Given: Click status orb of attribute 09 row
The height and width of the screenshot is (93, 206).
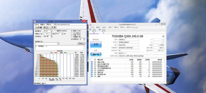Looking at the screenshot, I should click(x=92, y=62).
